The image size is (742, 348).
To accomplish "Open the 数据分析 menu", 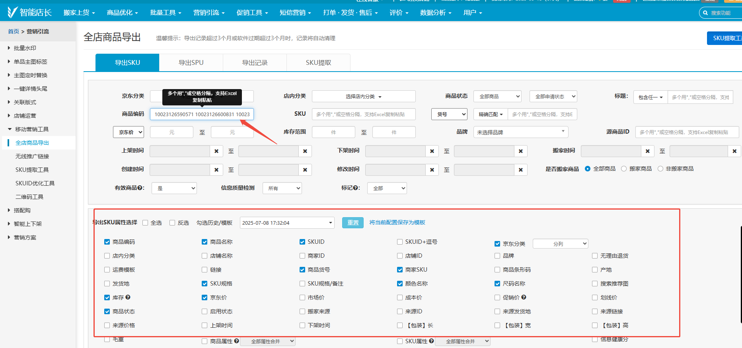I will tap(435, 13).
